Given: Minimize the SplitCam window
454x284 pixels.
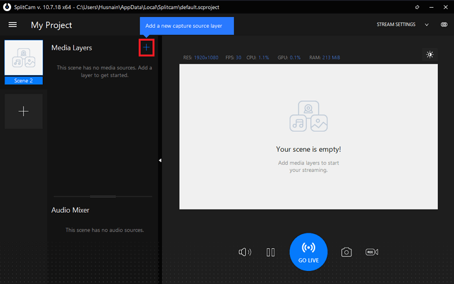Looking at the screenshot, I should [x=431, y=7].
